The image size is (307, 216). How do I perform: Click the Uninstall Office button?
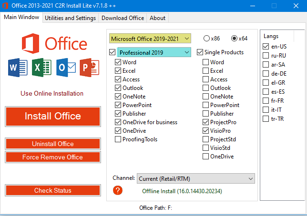[x=53, y=144]
